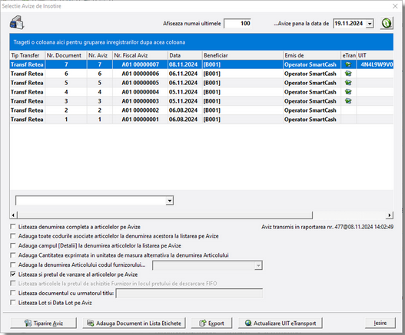
Task: Tick the Listeaza Lot si Data Lot checkbox
Action: tap(12, 302)
